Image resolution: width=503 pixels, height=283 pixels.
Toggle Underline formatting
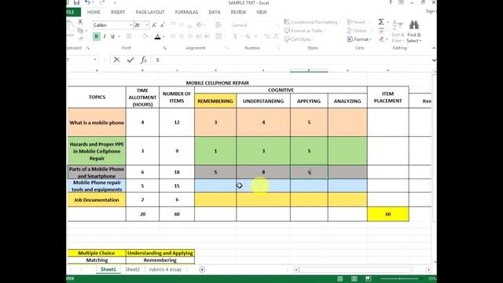tap(112, 36)
